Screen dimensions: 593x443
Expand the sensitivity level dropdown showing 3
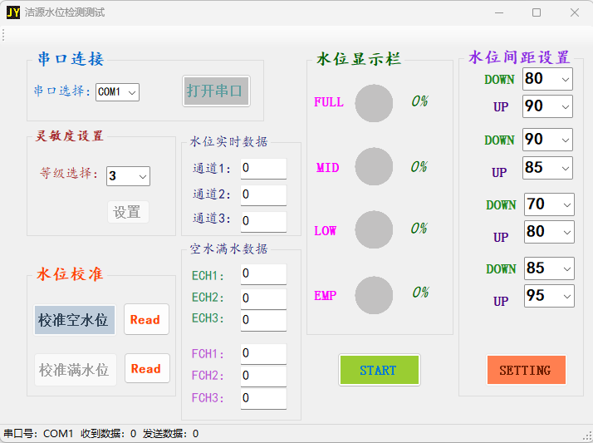pos(128,176)
